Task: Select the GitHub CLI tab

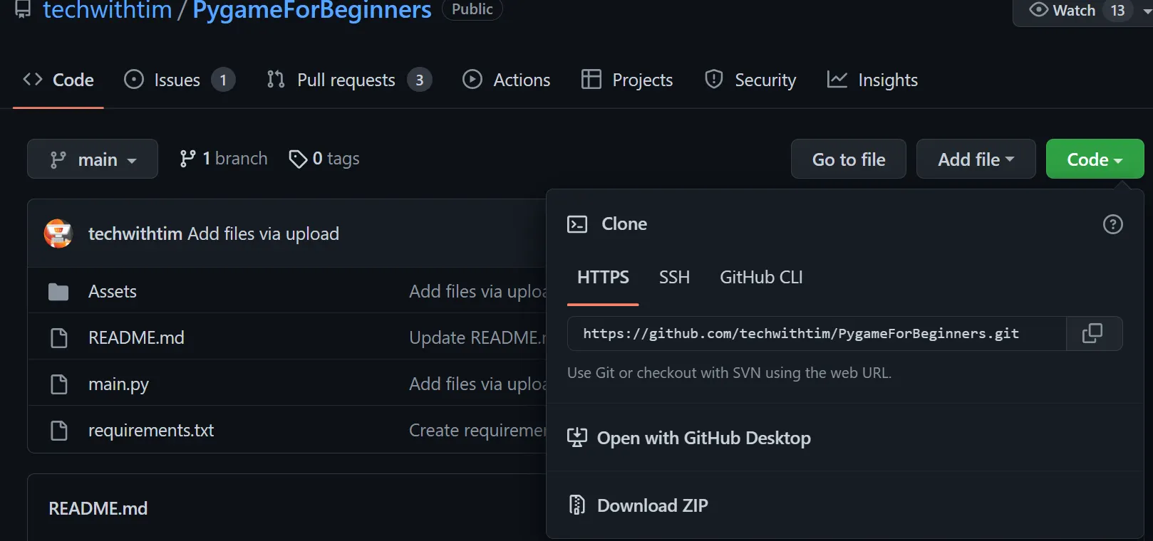Action: (x=761, y=277)
